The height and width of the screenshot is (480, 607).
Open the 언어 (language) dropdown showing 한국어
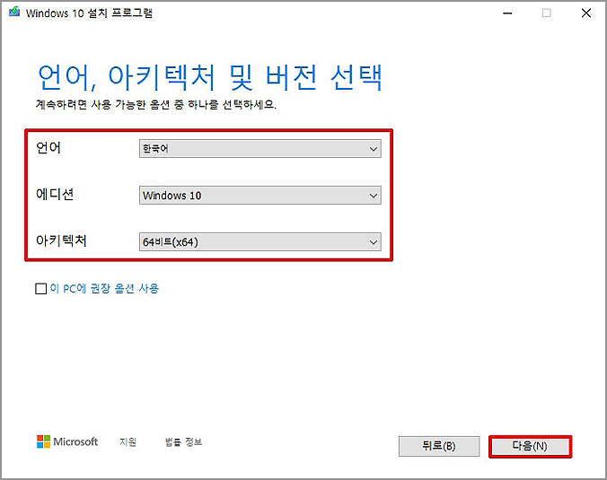(260, 149)
